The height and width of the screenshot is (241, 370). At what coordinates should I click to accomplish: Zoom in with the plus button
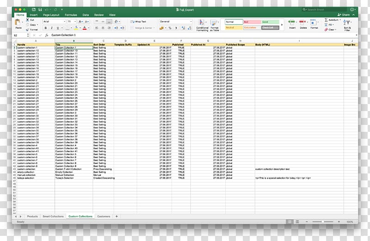pos(339,222)
